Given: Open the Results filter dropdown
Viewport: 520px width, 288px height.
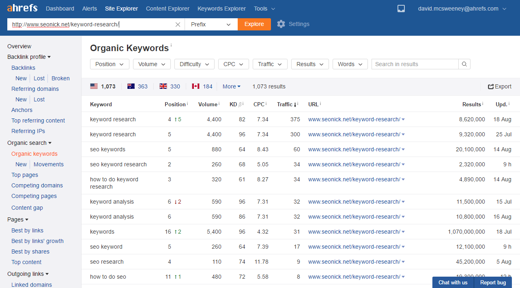Looking at the screenshot, I should (310, 64).
